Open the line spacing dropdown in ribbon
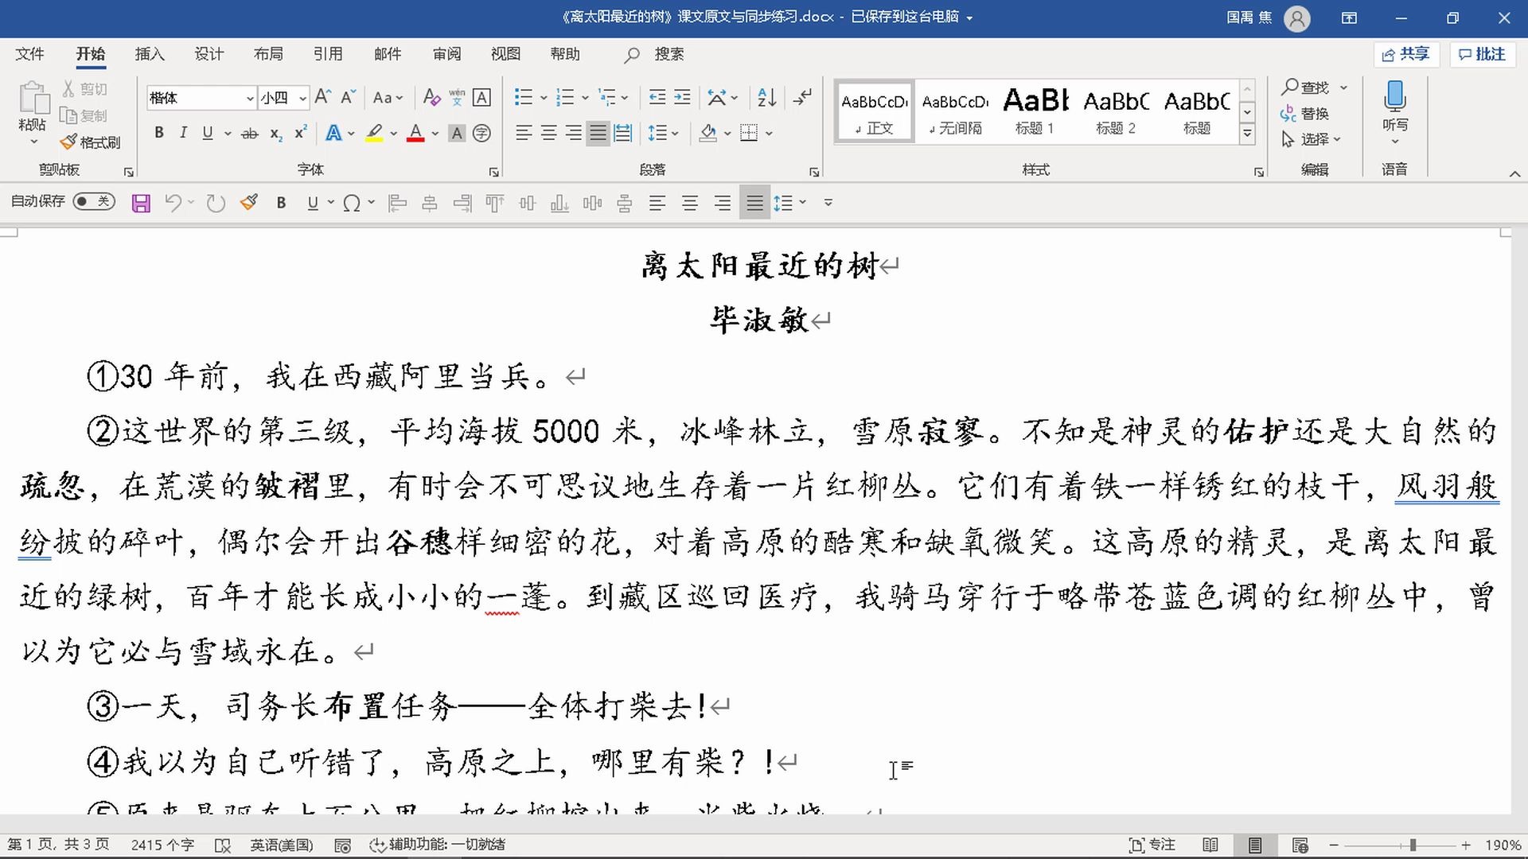The width and height of the screenshot is (1528, 859). click(663, 134)
